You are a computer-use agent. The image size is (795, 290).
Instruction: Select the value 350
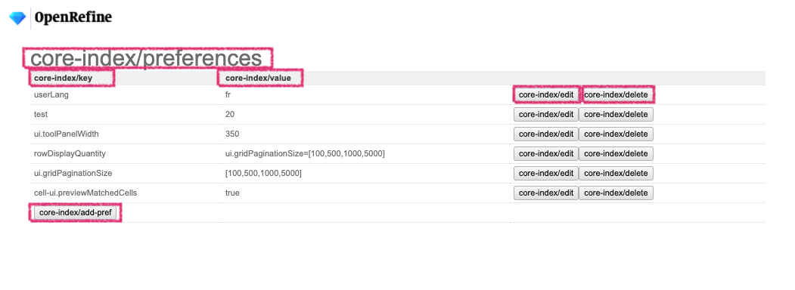coord(232,134)
